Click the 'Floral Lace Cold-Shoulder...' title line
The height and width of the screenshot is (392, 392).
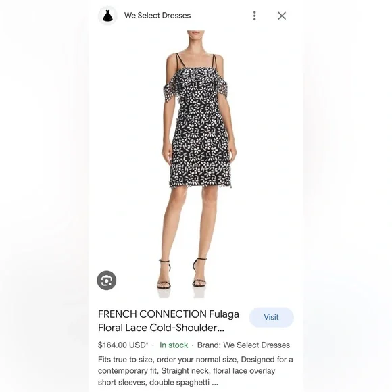[162, 328]
